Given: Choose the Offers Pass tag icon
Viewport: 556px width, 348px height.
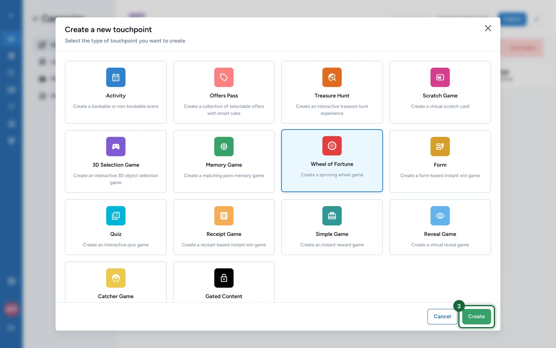Looking at the screenshot, I should [x=224, y=77].
